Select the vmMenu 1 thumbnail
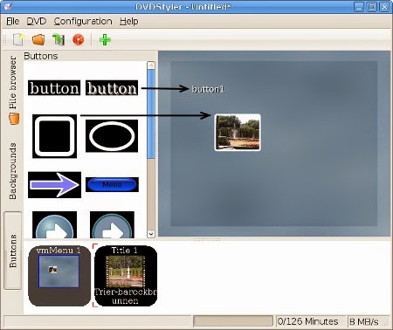393x330 pixels. [59, 276]
